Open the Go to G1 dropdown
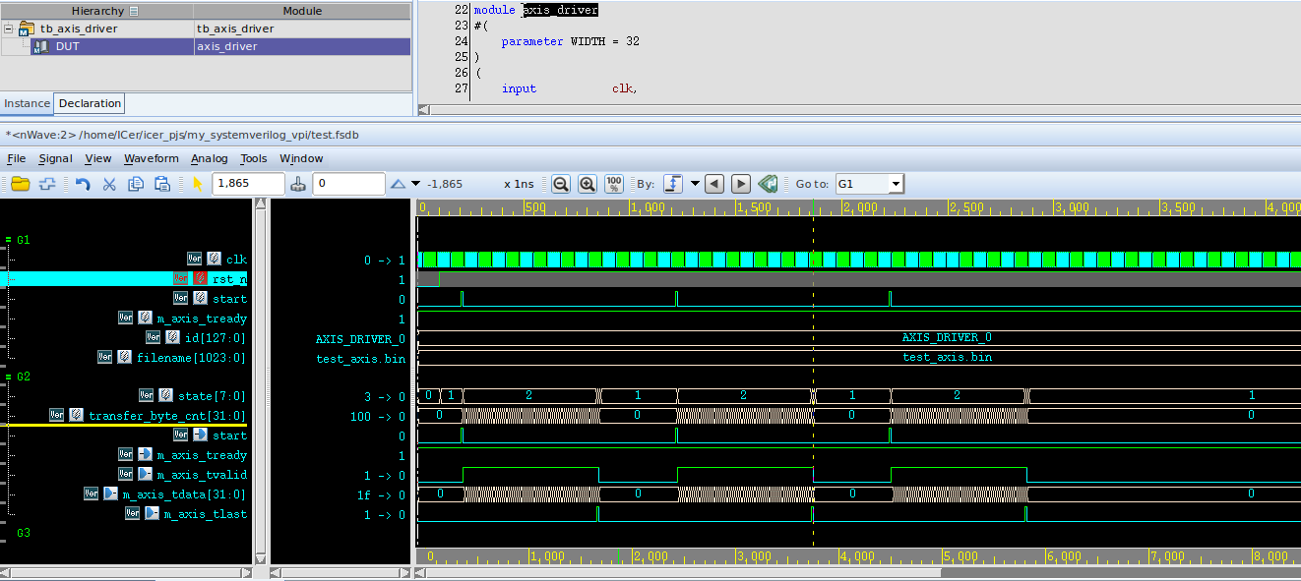 (895, 184)
